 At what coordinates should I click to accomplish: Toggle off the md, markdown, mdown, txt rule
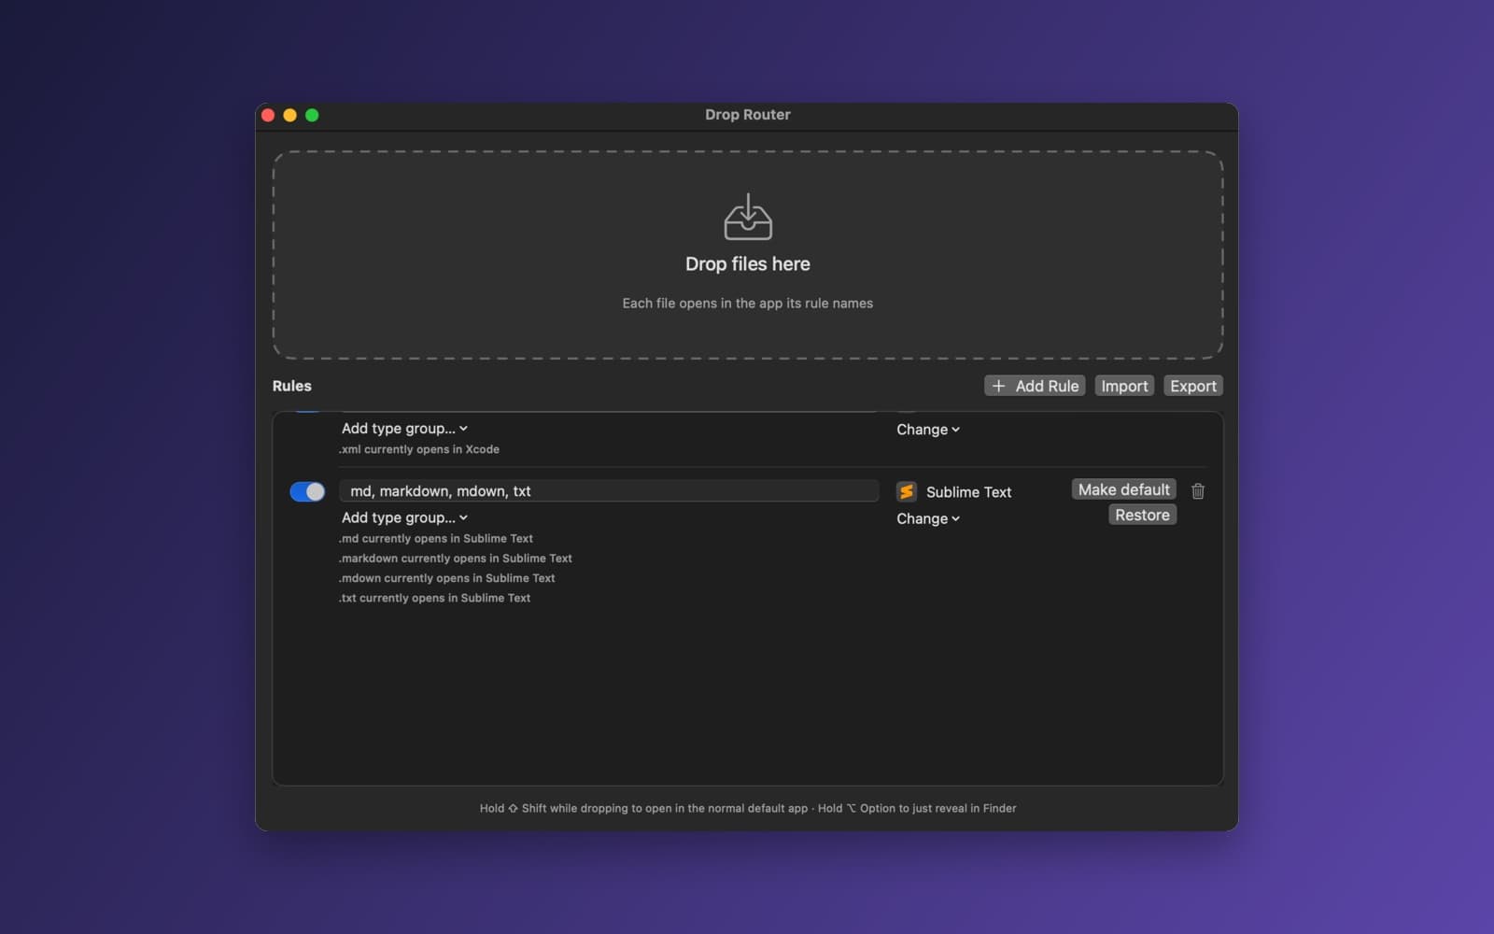(x=307, y=491)
